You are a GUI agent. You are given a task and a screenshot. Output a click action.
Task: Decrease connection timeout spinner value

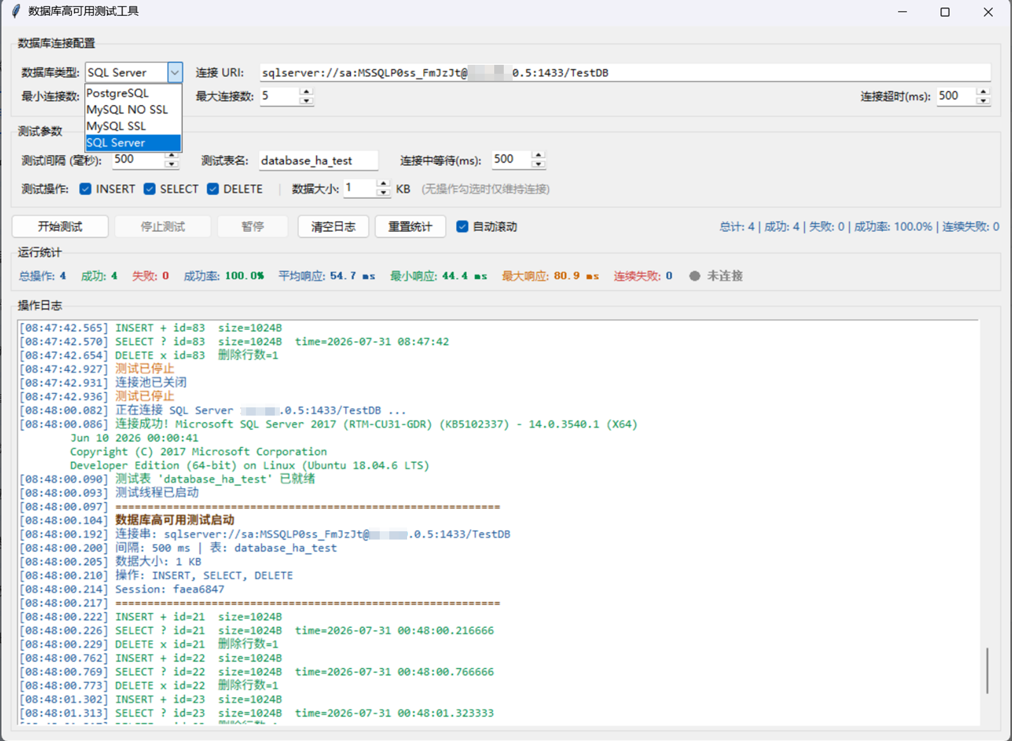tap(983, 100)
